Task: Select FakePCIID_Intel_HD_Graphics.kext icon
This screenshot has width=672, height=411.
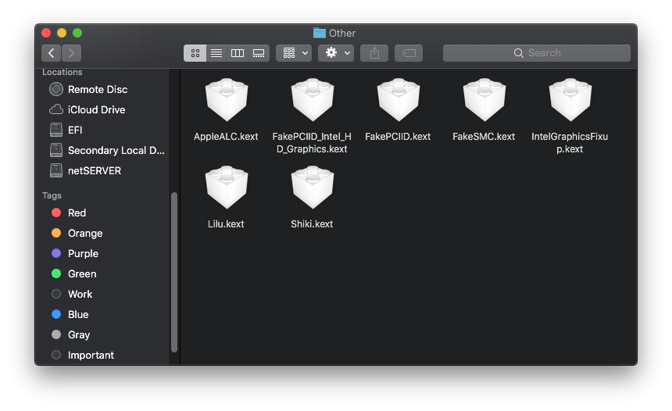Action: pyautogui.click(x=313, y=100)
